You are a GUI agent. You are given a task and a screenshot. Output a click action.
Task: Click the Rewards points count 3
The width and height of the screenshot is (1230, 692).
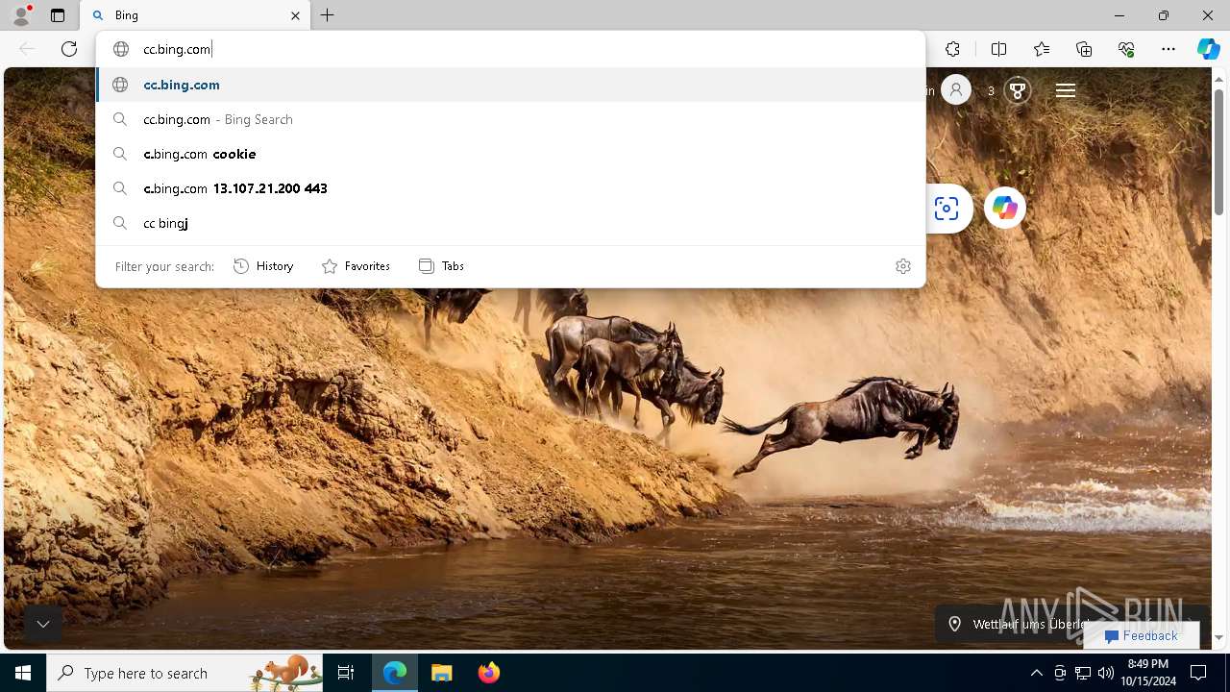tap(991, 90)
